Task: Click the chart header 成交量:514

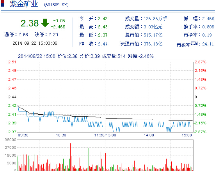Action: [114, 56]
